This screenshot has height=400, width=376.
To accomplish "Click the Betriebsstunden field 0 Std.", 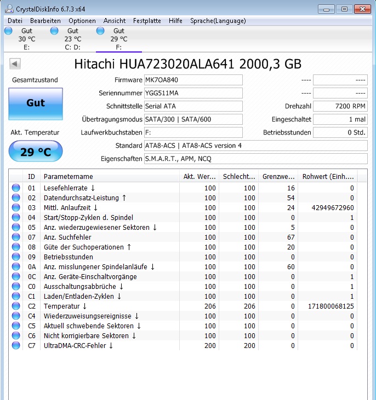I will coord(340,132).
